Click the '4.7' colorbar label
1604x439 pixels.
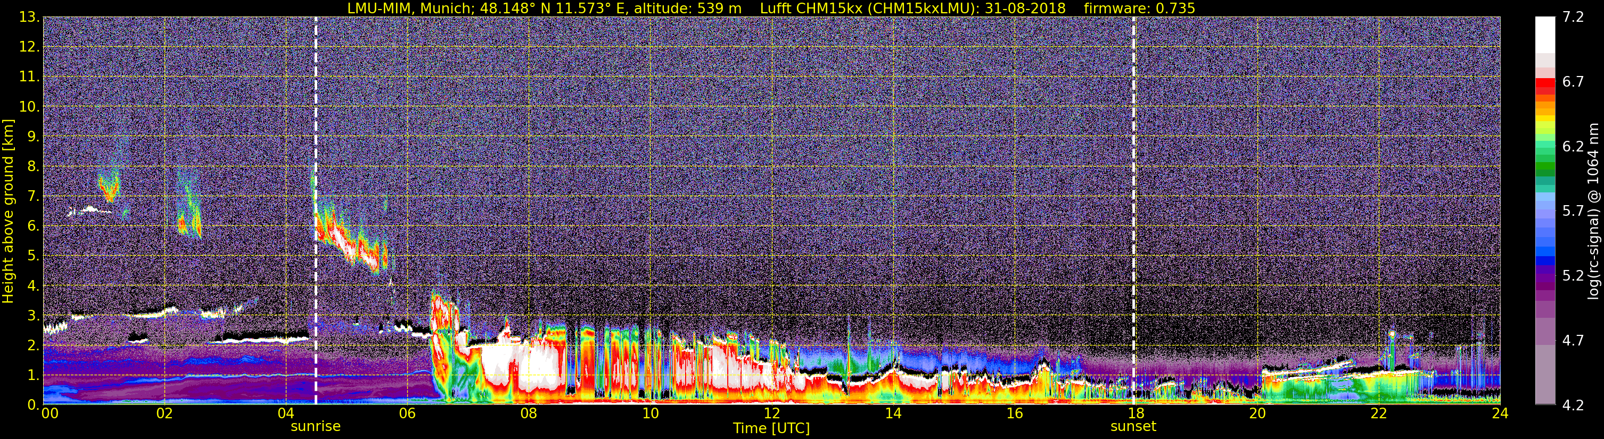[x=1573, y=340]
